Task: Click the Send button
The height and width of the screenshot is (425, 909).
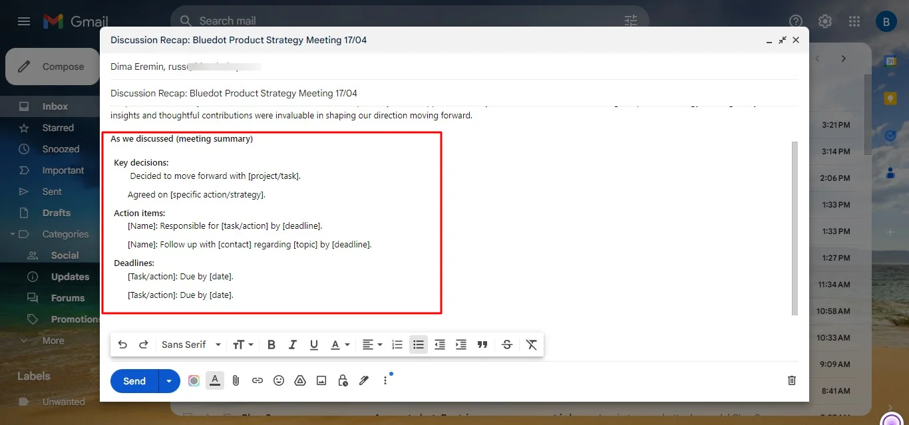Action: click(x=133, y=380)
